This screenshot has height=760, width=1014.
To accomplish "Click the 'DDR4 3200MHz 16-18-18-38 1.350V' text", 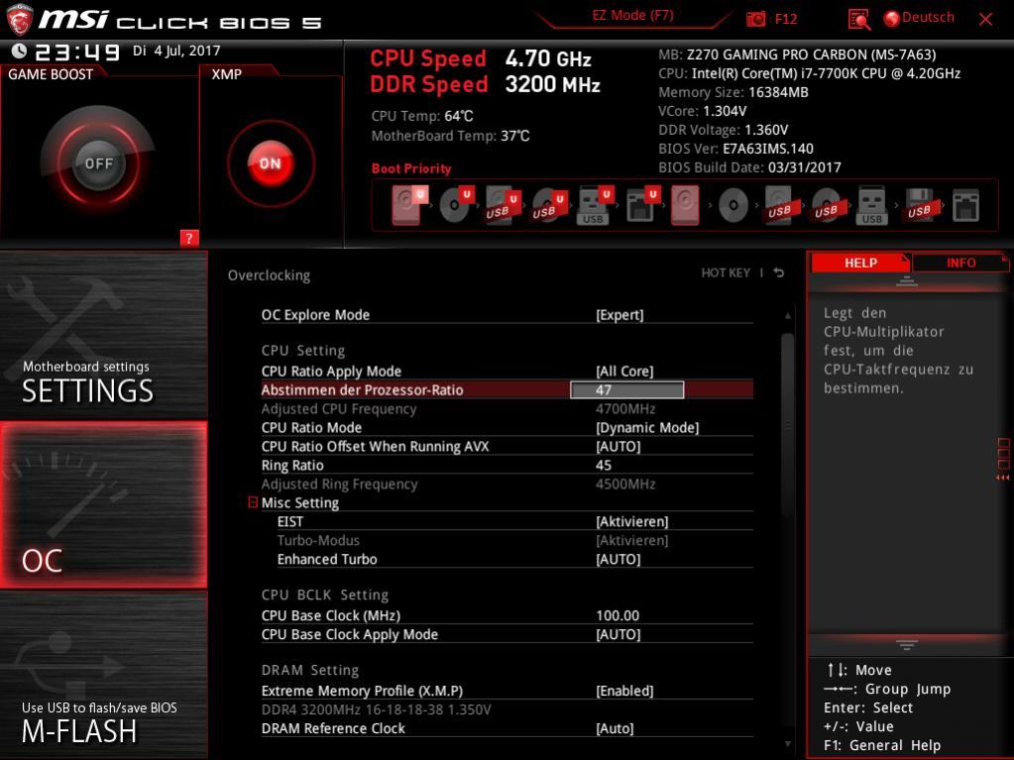I will (376, 708).
